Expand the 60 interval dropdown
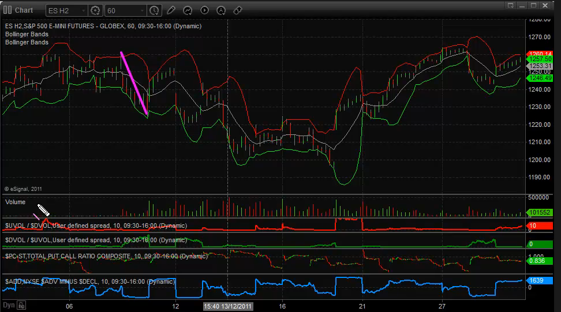This screenshot has width=561, height=312. [x=141, y=10]
